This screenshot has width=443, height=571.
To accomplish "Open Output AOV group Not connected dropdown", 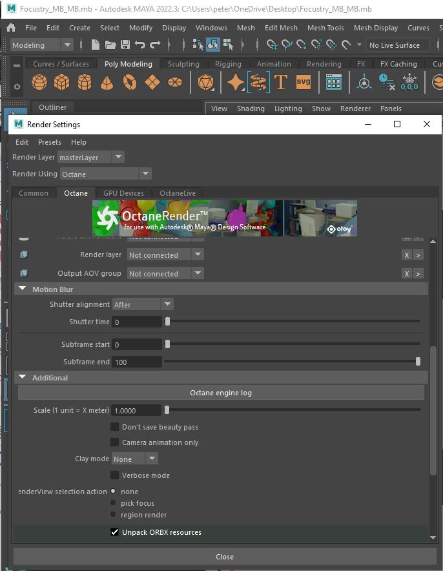I will tap(165, 273).
